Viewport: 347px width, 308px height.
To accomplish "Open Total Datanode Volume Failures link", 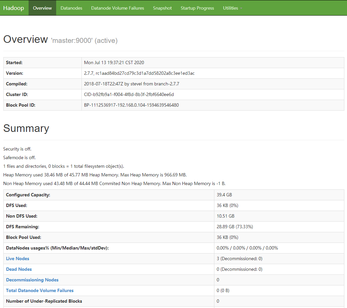I will 40,290.
